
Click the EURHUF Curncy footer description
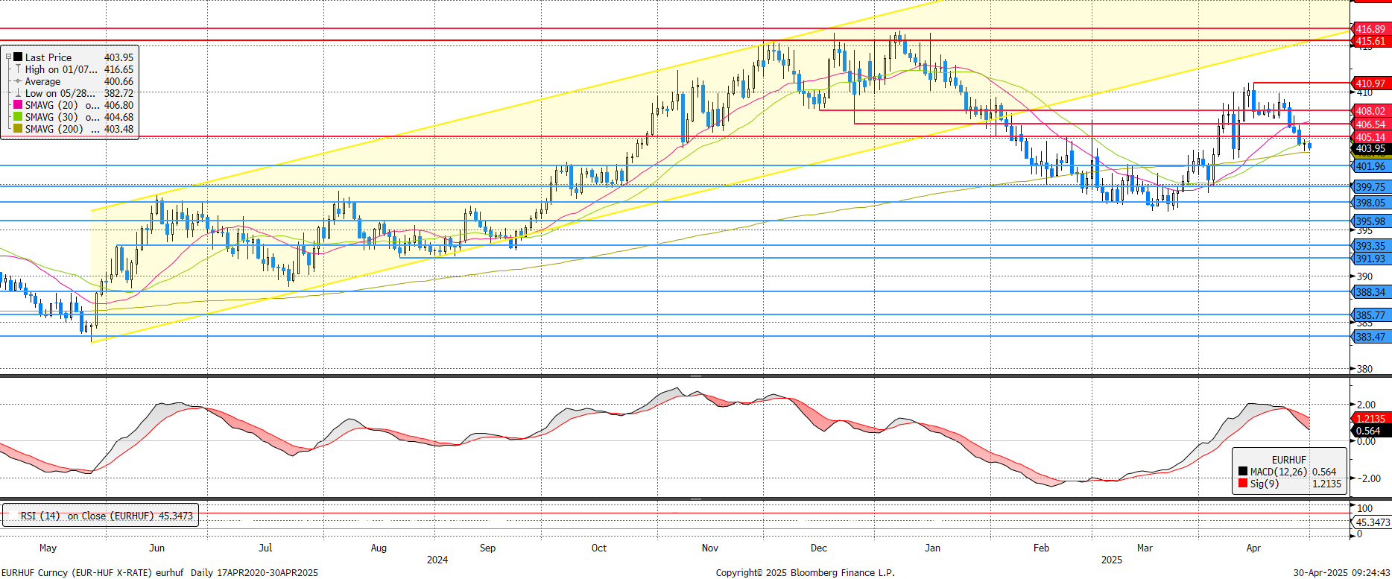[159, 572]
